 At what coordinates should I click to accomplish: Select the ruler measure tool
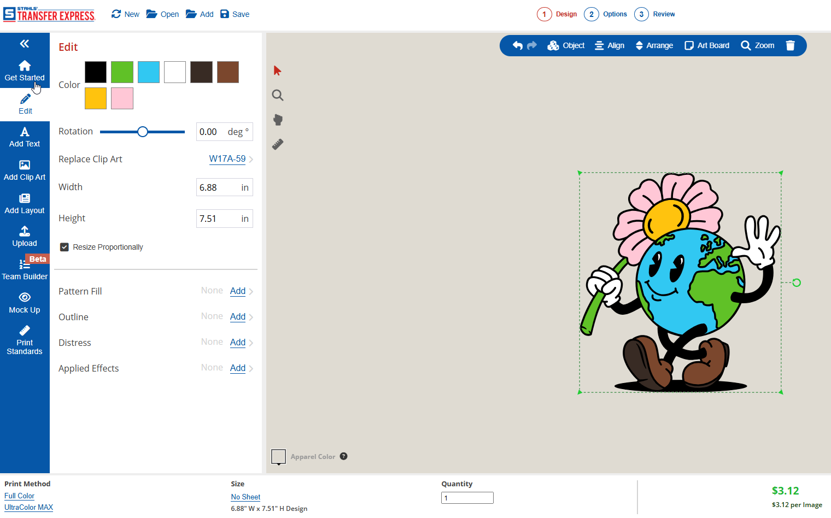coord(278,144)
